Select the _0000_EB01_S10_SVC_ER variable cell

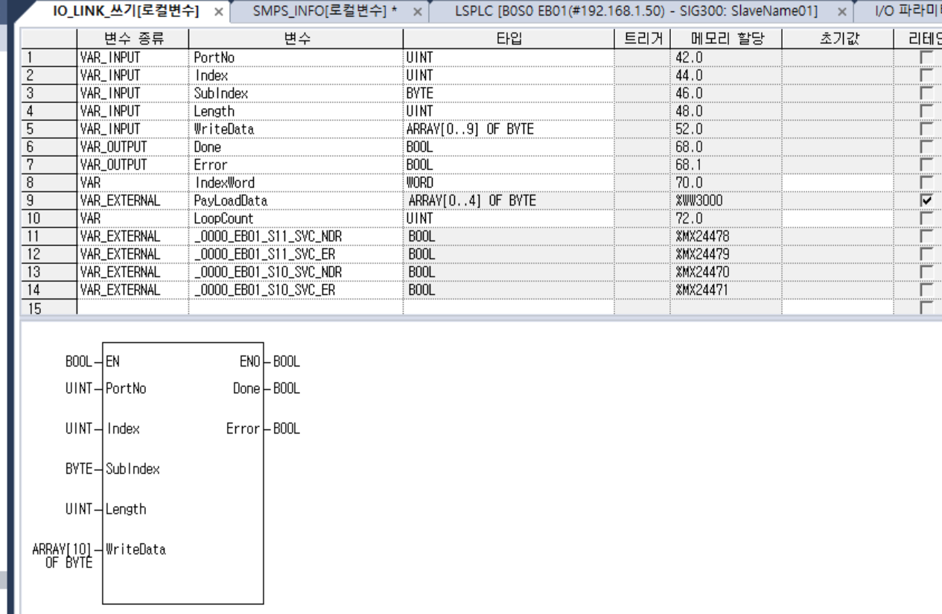[296, 289]
